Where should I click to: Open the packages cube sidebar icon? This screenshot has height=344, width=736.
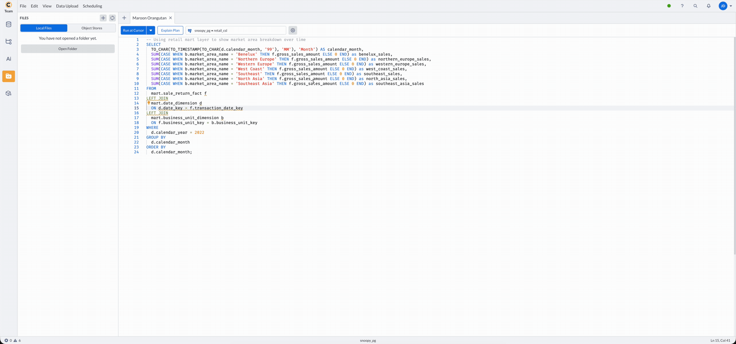tap(9, 93)
